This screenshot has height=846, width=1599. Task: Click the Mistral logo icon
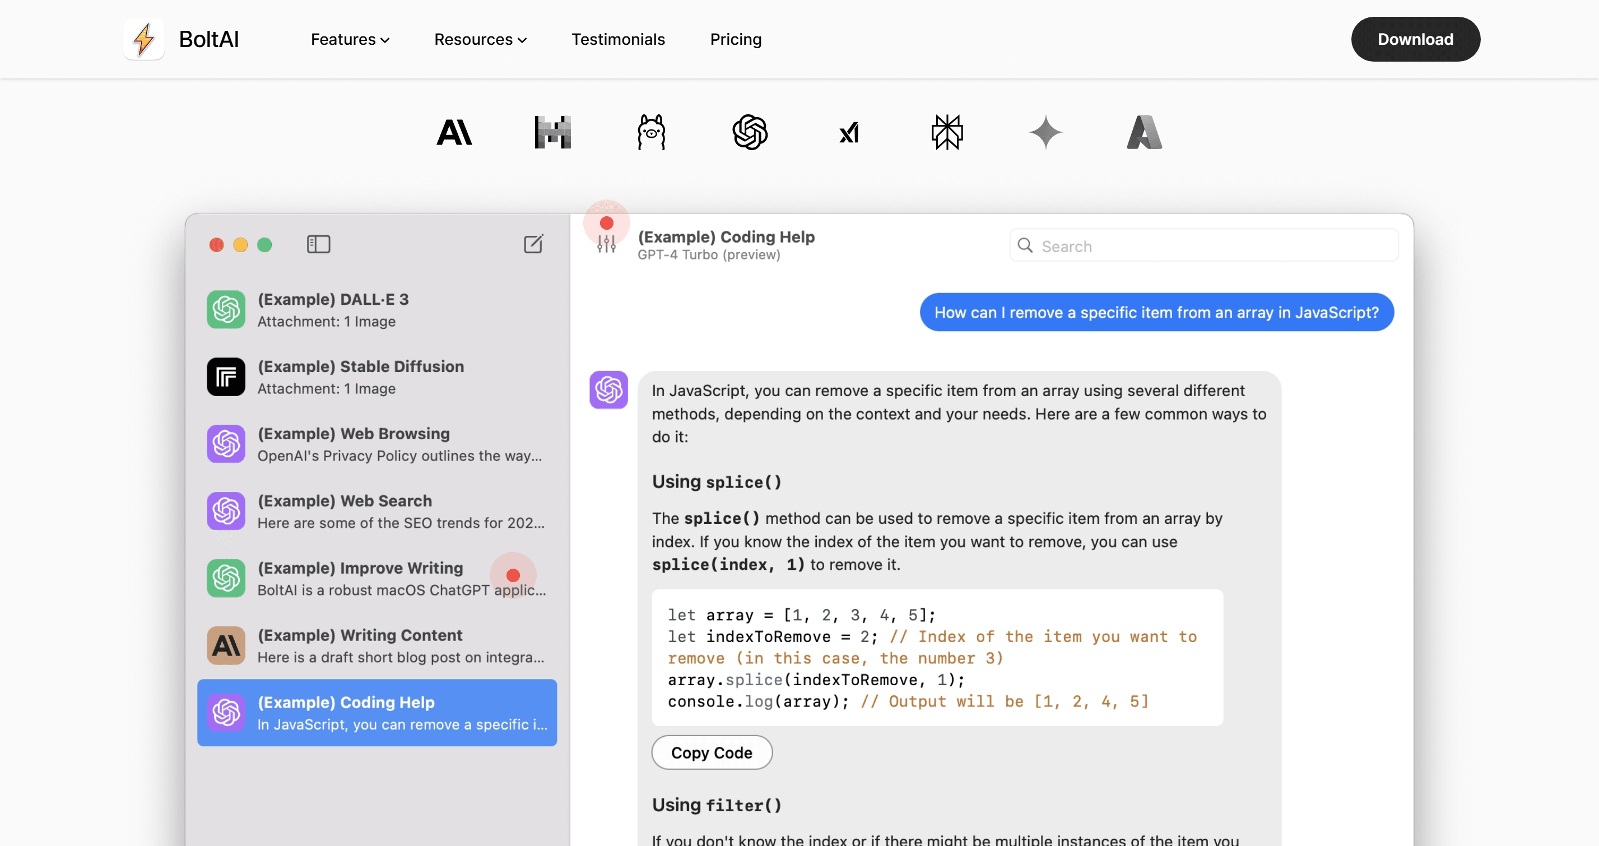coord(552,132)
